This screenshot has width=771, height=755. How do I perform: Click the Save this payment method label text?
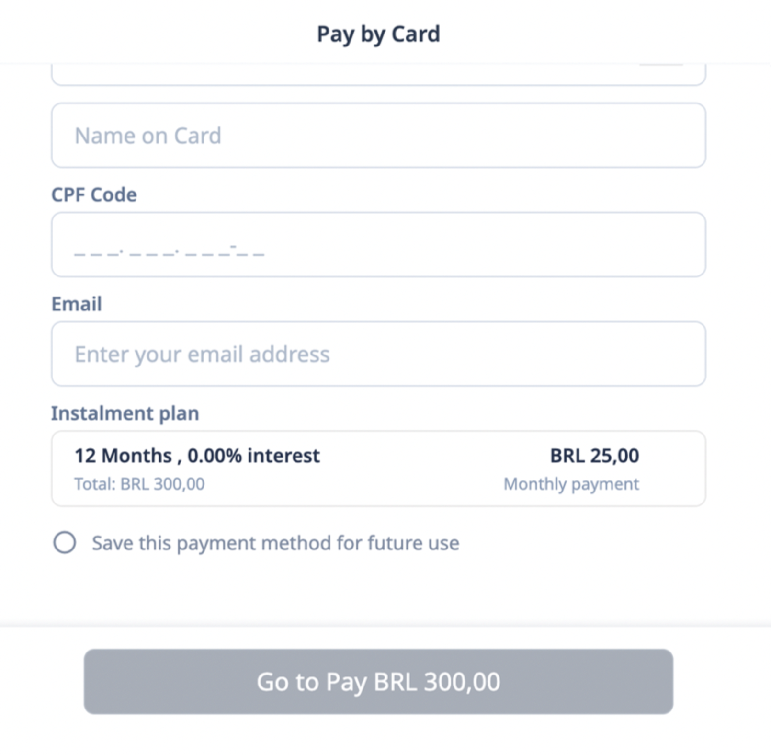tap(275, 543)
